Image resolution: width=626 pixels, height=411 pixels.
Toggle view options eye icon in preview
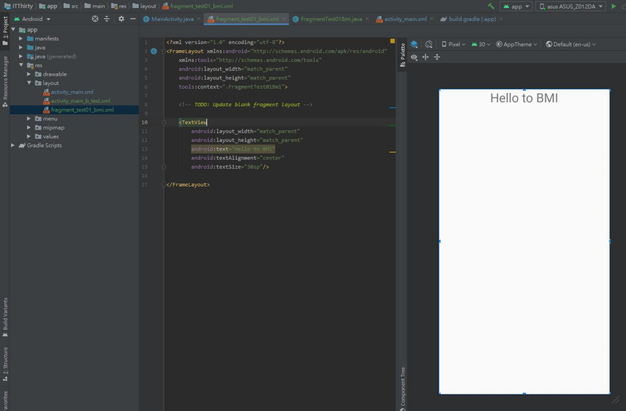pos(414,57)
